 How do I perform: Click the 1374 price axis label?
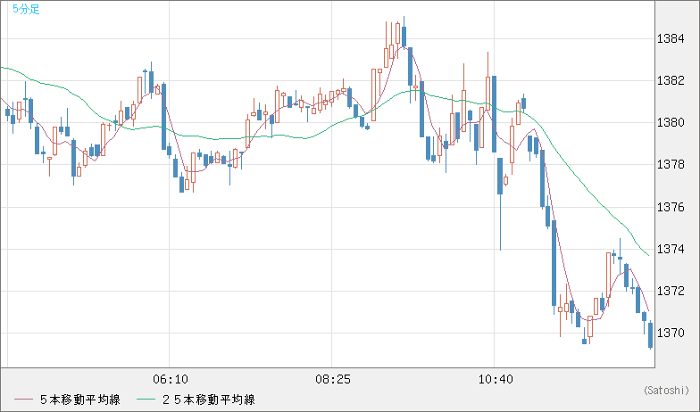pyautogui.click(x=671, y=250)
